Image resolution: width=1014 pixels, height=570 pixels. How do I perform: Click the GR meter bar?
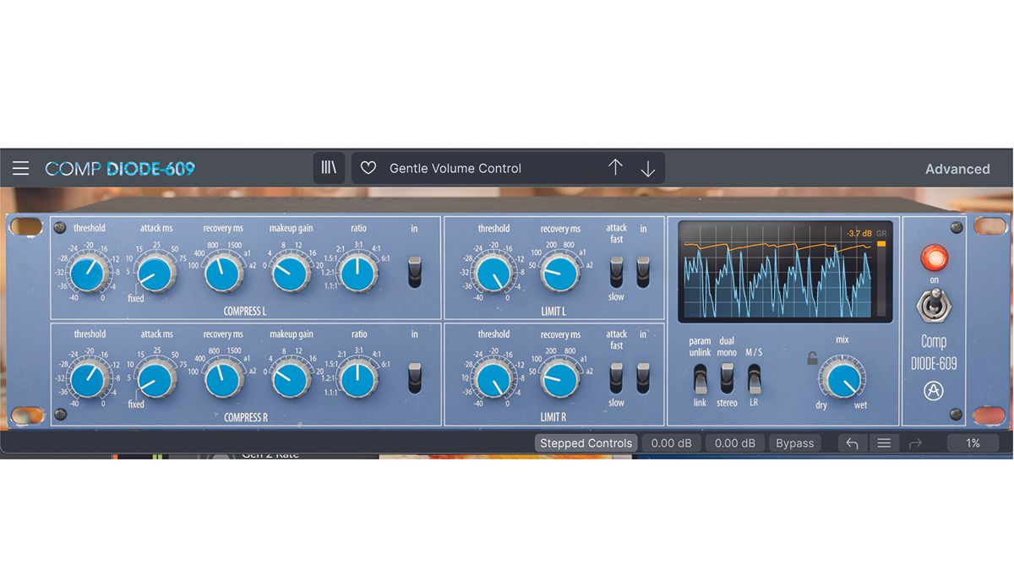tap(882, 279)
